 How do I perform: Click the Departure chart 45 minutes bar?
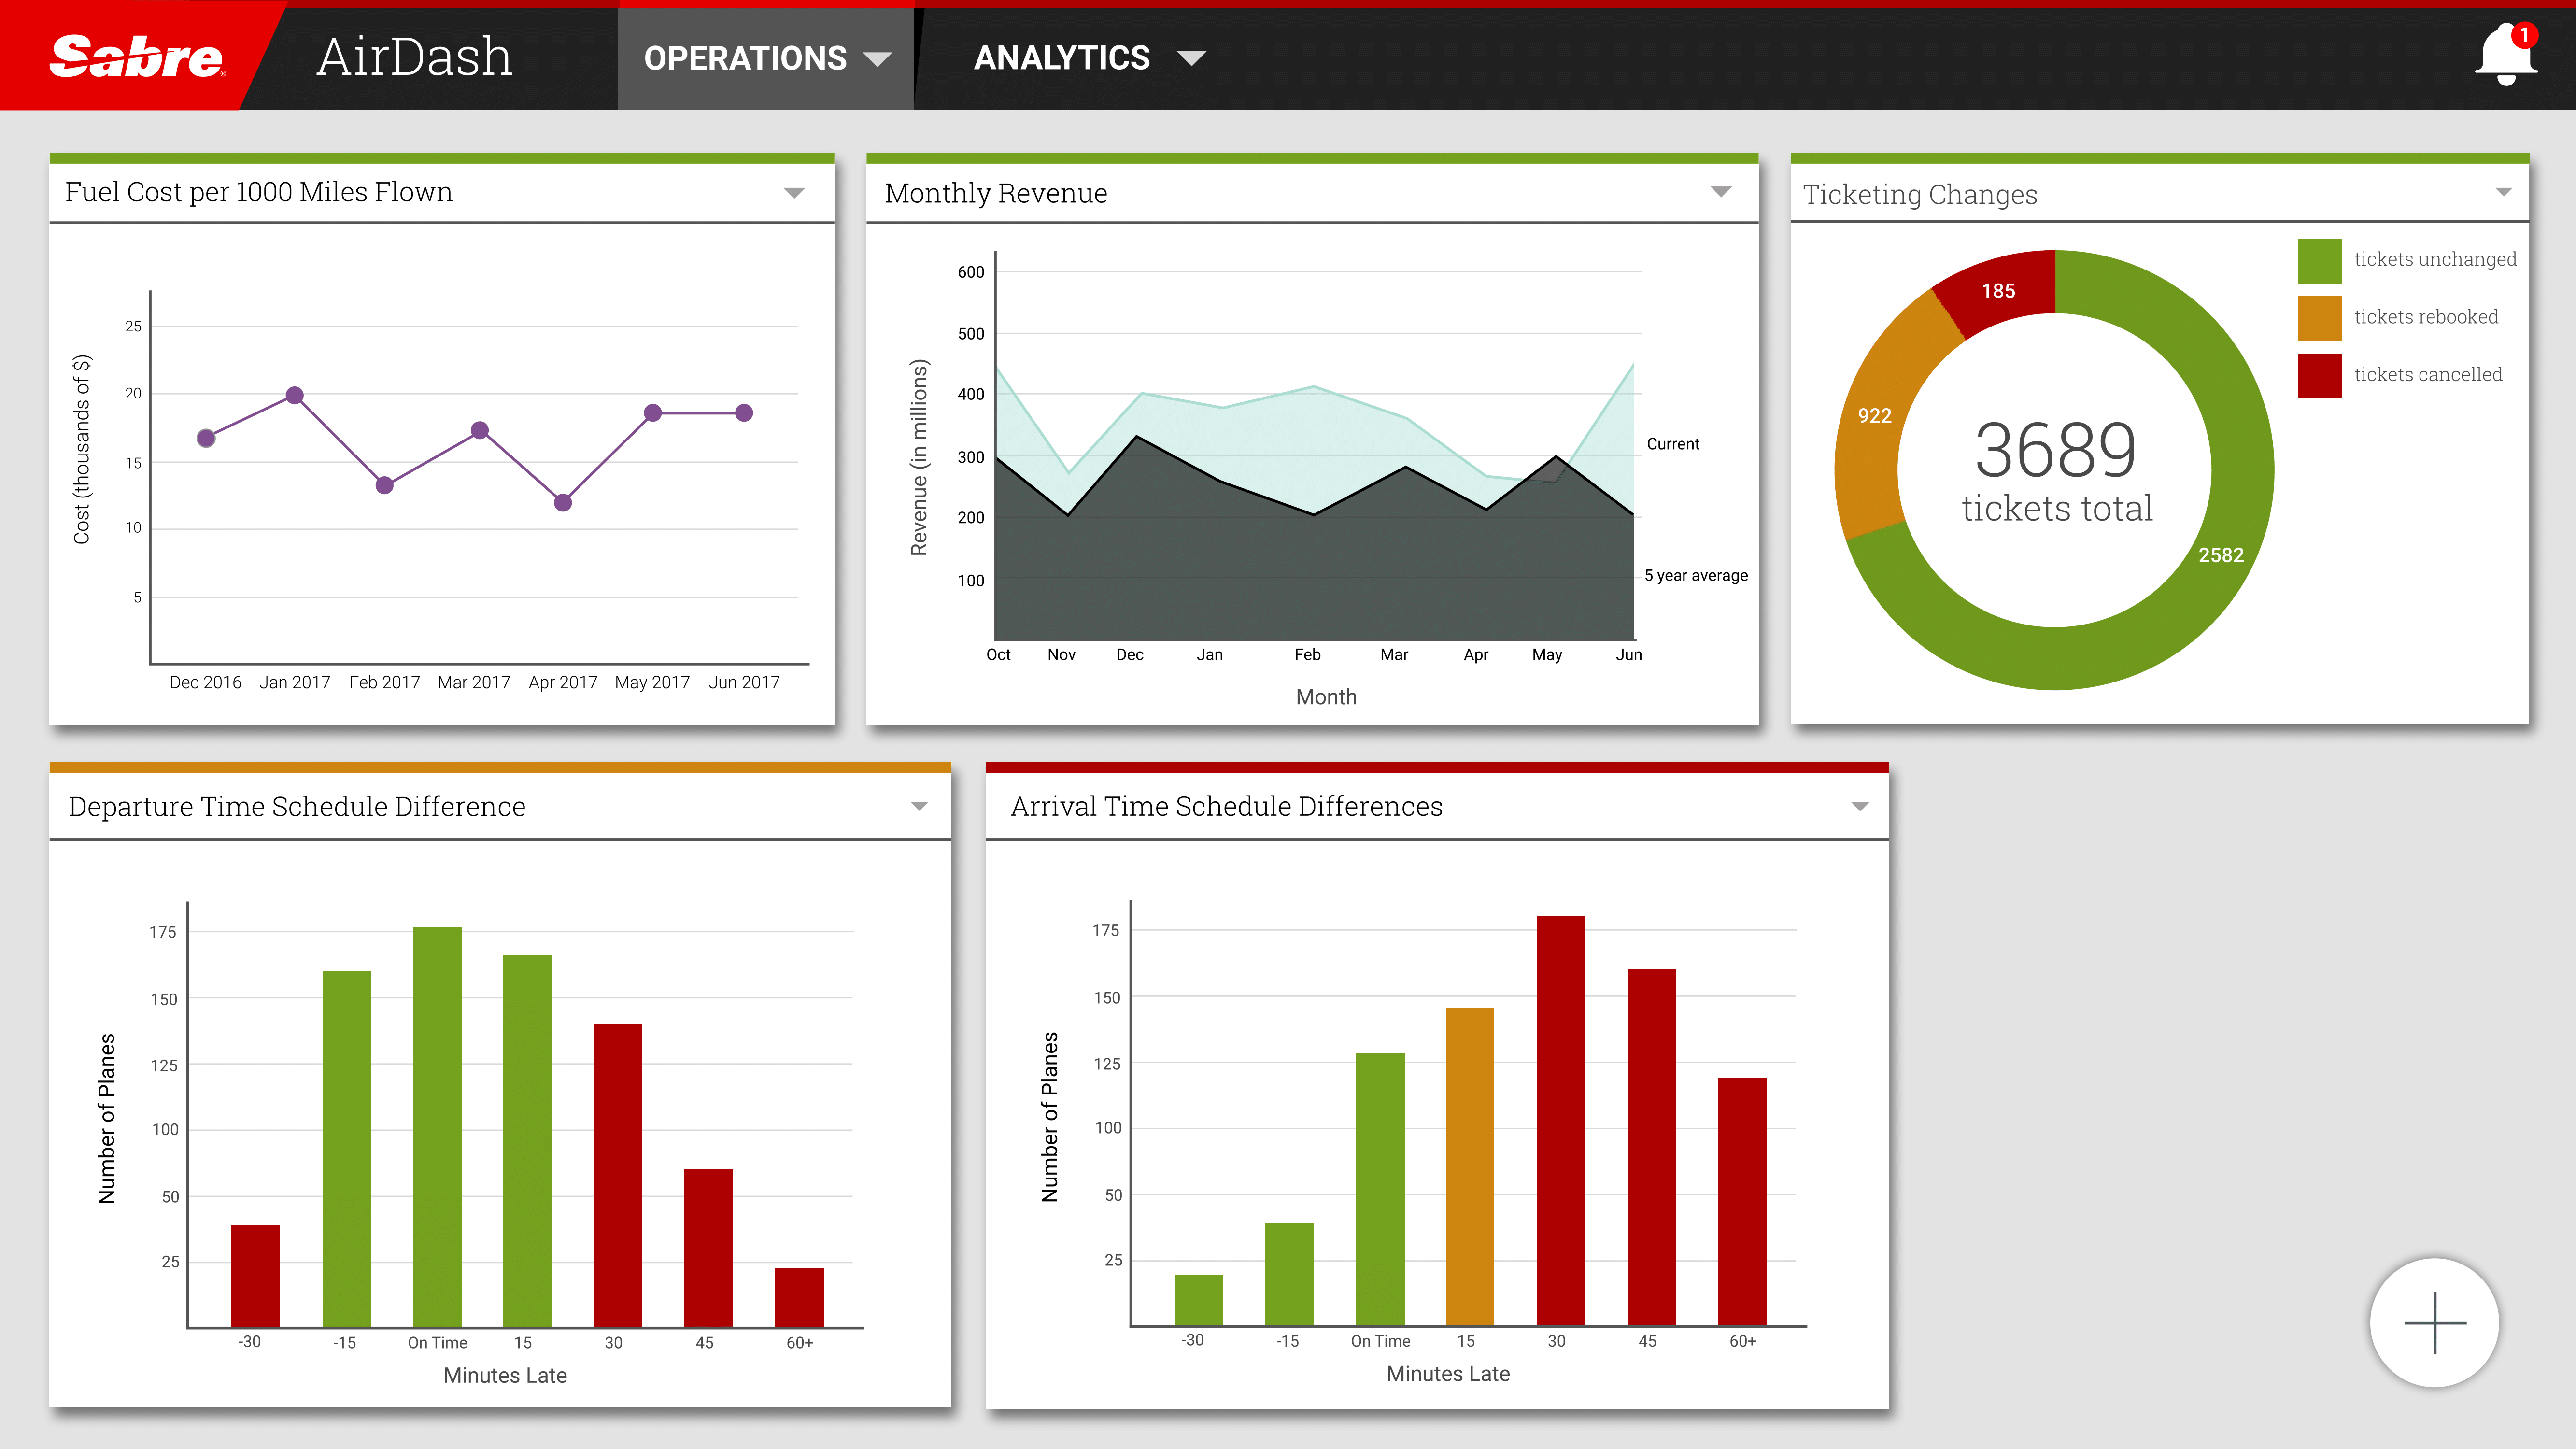pos(708,1248)
